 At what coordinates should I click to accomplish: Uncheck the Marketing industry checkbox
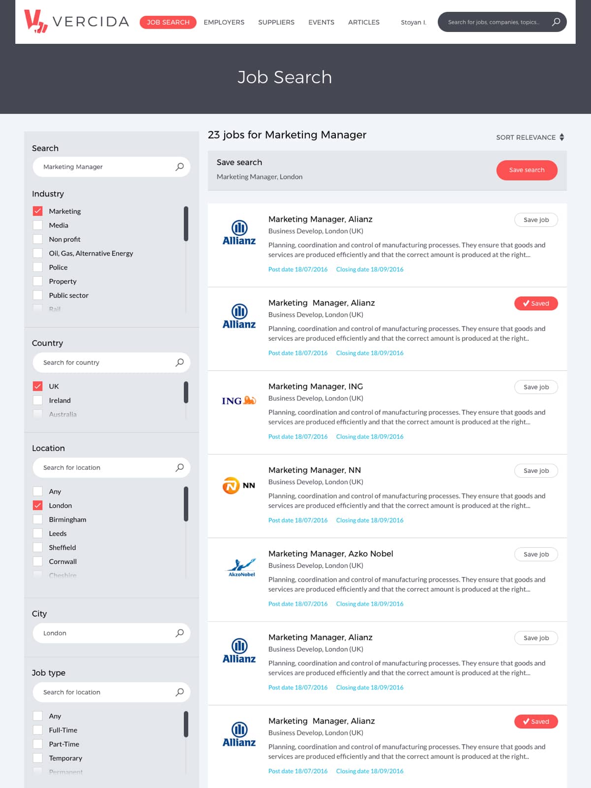(x=38, y=211)
